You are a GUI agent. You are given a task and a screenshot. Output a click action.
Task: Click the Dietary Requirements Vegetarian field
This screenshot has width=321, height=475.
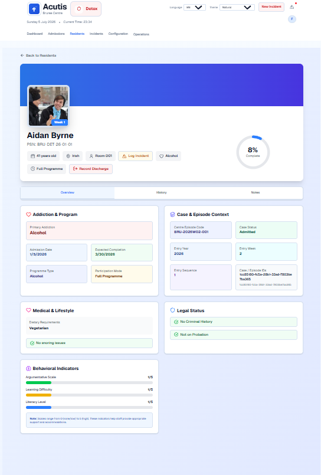pyautogui.click(x=89, y=326)
